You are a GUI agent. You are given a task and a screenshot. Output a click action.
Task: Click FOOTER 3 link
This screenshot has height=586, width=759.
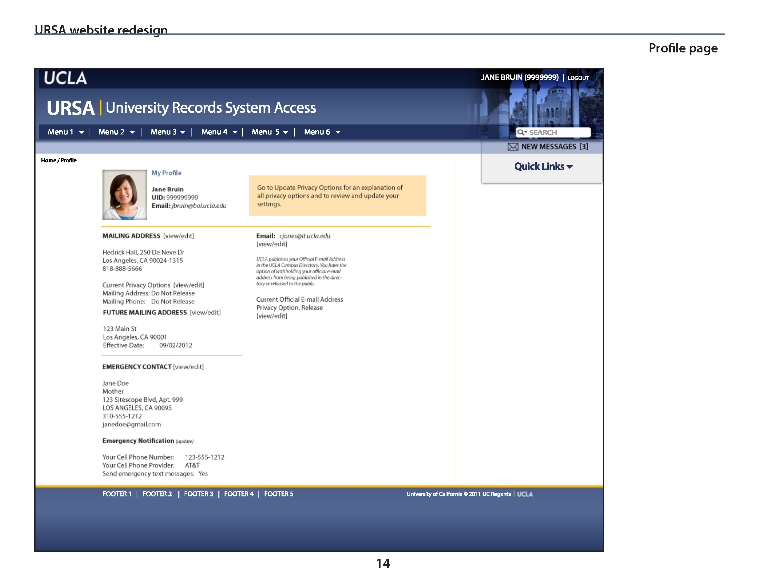pos(198,494)
